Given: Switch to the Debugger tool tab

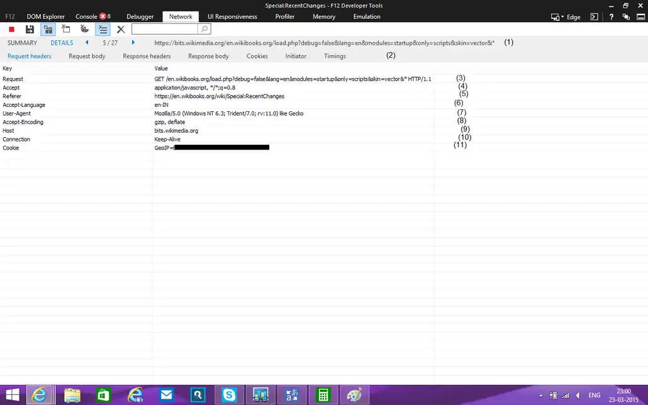Looking at the screenshot, I should coord(140,16).
